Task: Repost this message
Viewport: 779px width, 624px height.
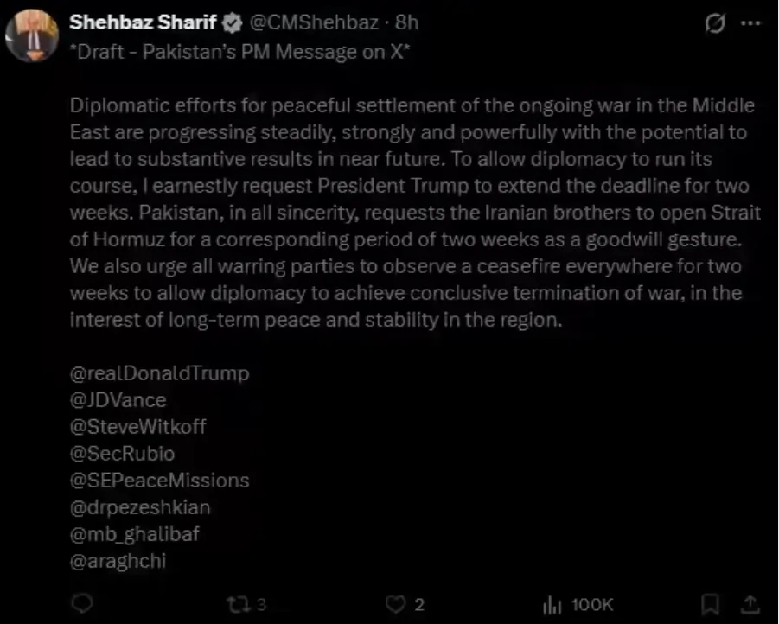Action: [239, 605]
